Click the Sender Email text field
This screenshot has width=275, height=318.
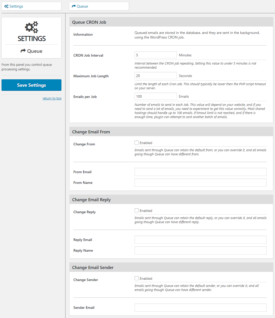point(200,308)
